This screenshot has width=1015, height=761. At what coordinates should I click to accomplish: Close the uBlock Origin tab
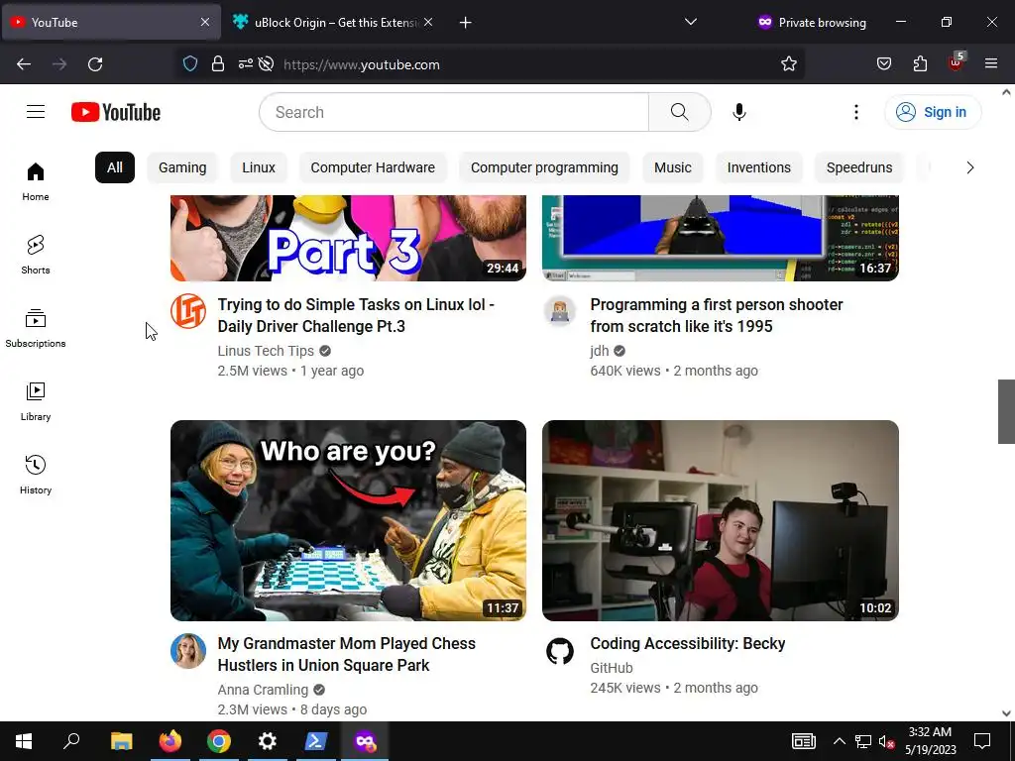coord(428,23)
